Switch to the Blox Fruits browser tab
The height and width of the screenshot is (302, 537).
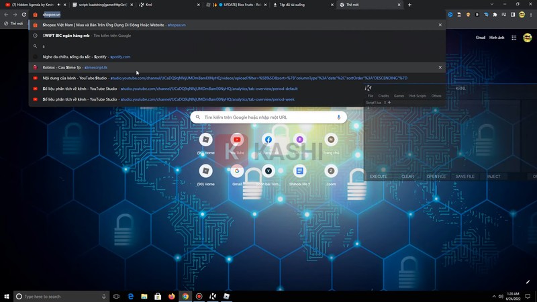(238, 5)
